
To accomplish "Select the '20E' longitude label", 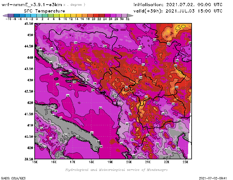I will tap(129, 162).
